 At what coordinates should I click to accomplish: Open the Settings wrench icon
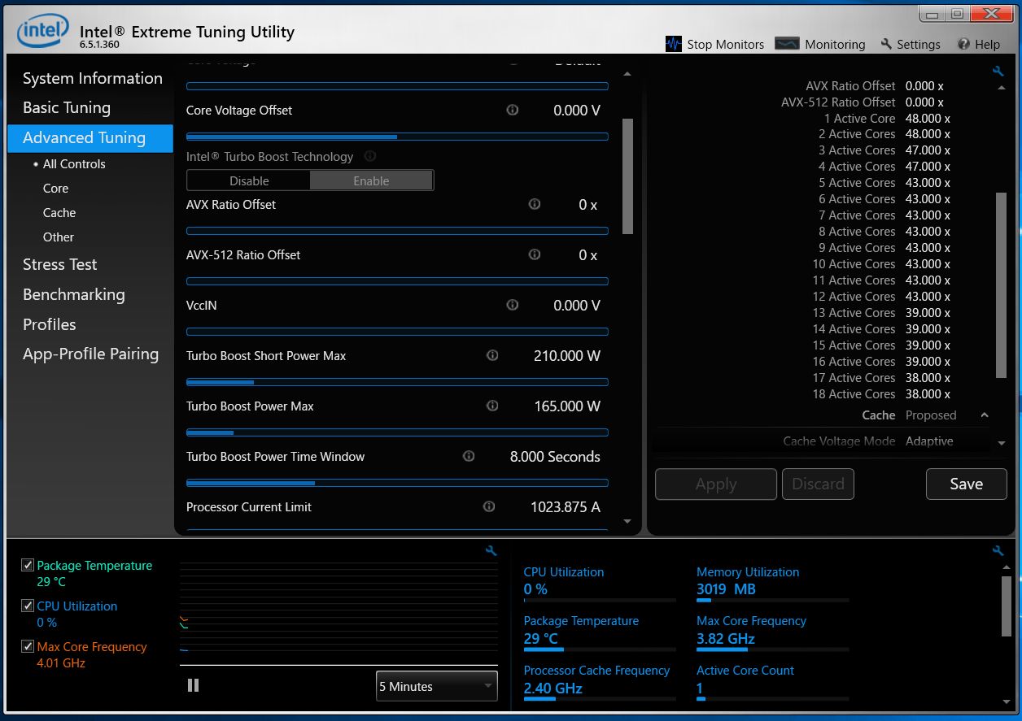(x=886, y=44)
